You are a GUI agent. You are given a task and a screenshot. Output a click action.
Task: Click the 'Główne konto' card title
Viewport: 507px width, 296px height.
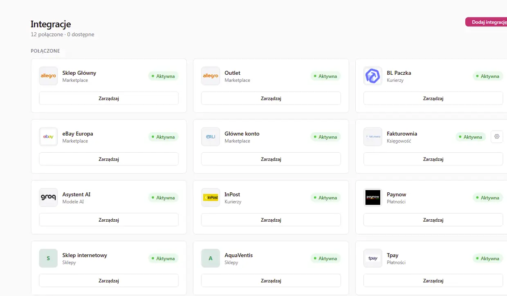click(x=242, y=134)
